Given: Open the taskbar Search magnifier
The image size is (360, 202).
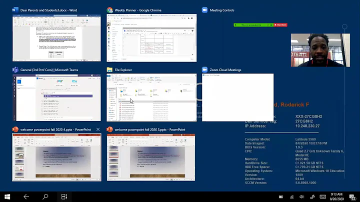Looking at the screenshot, I should (x=45, y=196).
